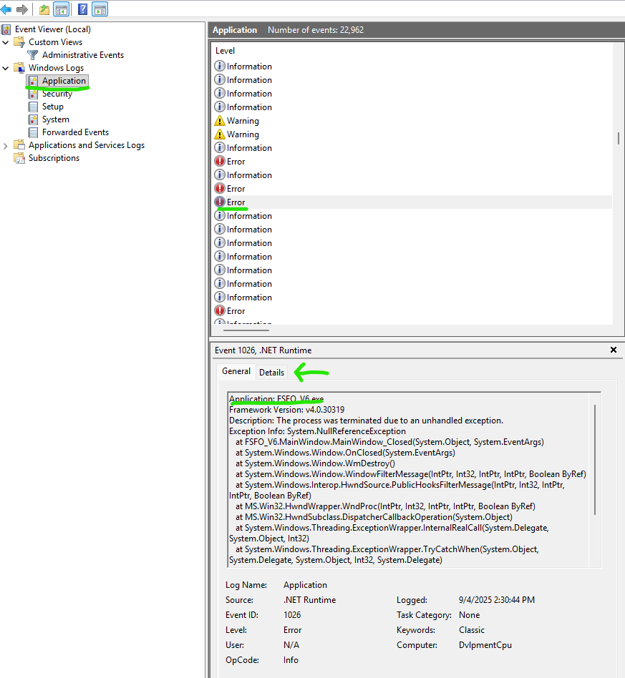Select the Administrative Events filter view
Screen dimensions: 625x678
pos(82,55)
